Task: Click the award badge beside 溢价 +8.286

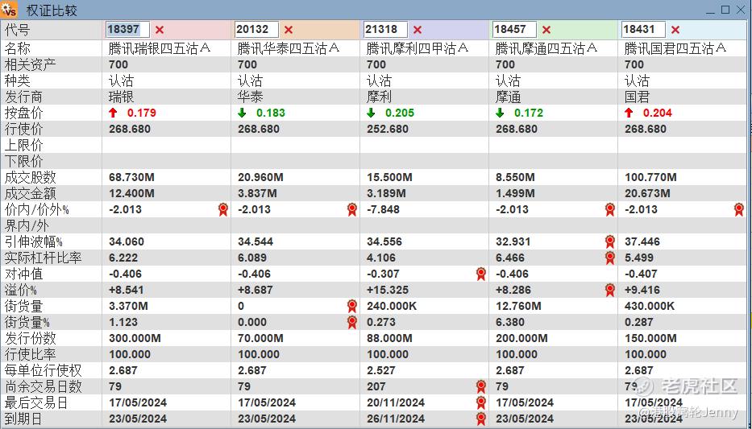Action: [x=610, y=290]
